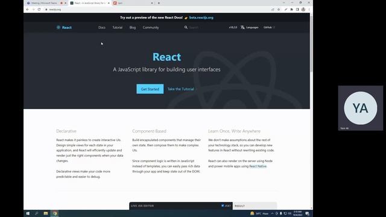The height and width of the screenshot is (217, 386).
Task: Follow the beta.reactjs.org link
Action: coord(201,17)
